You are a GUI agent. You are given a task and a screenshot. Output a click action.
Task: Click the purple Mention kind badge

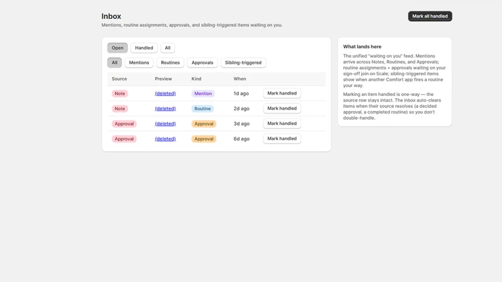203,93
